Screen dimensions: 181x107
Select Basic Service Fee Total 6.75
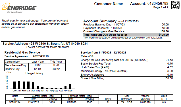(x=170, y=64)
